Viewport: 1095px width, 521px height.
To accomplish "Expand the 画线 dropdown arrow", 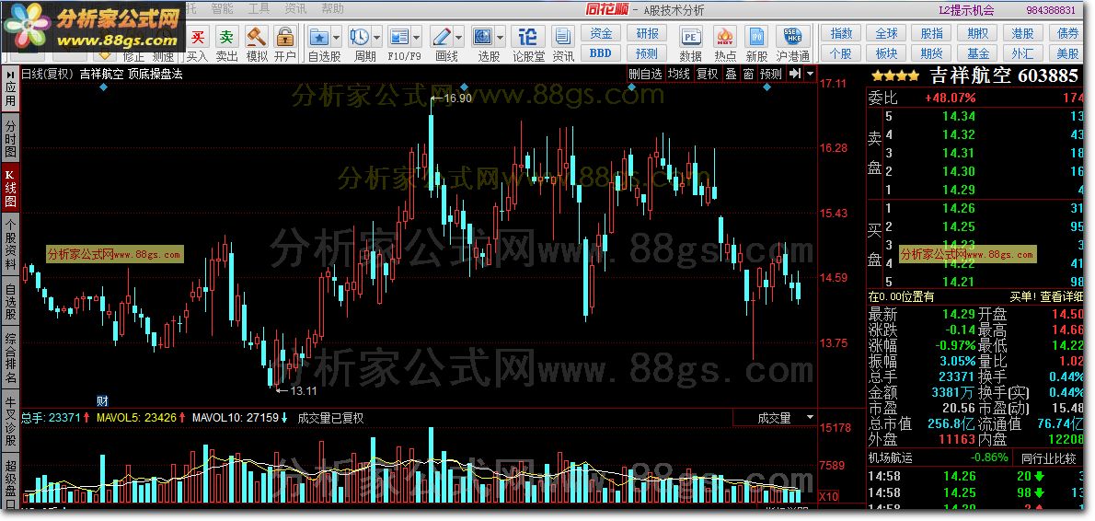I will coord(458,36).
